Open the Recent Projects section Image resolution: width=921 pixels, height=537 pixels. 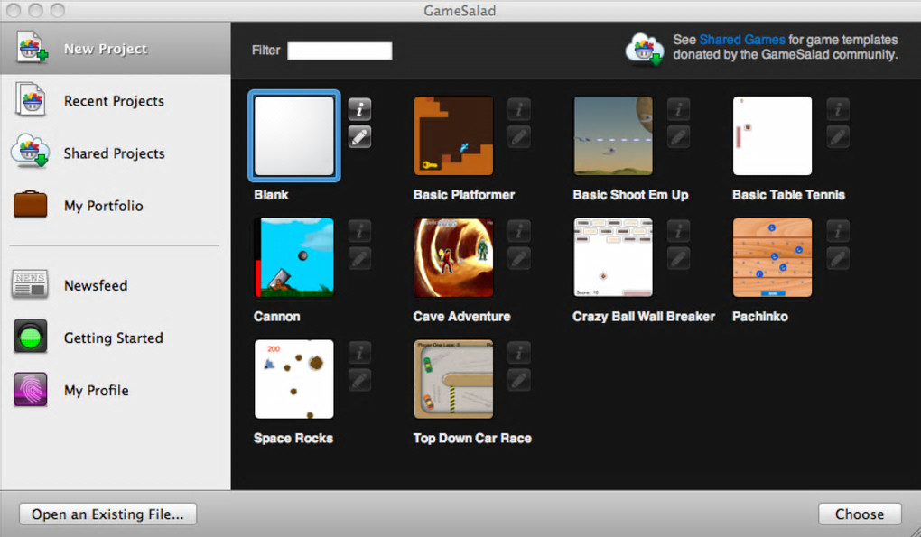coord(114,101)
